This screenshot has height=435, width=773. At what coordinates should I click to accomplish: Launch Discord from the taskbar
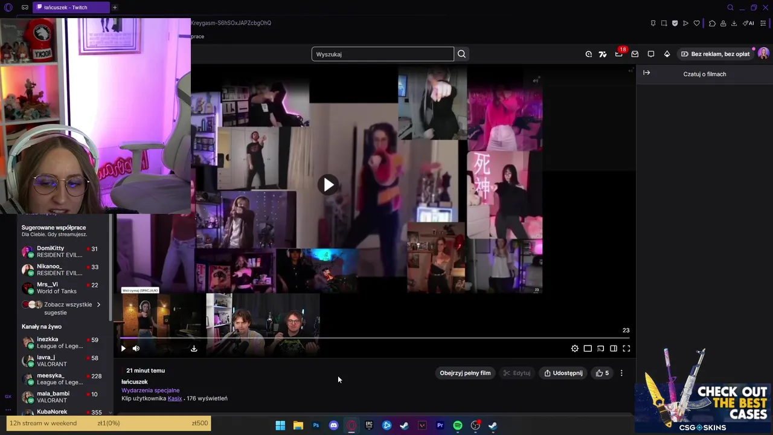coord(333,425)
